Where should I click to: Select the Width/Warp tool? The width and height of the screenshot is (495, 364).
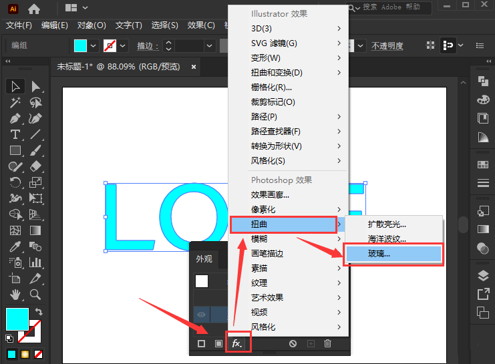pyautogui.click(x=15, y=198)
